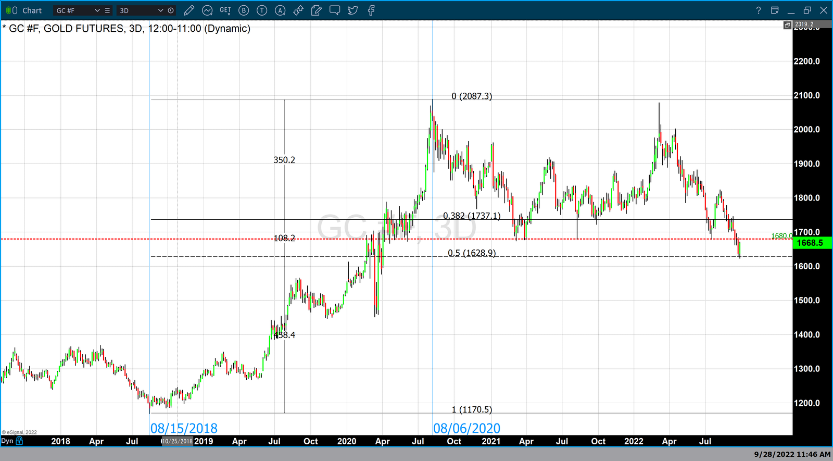Image resolution: width=833 pixels, height=461 pixels.
Task: Select the pencil drawing tool
Action: [x=189, y=10]
